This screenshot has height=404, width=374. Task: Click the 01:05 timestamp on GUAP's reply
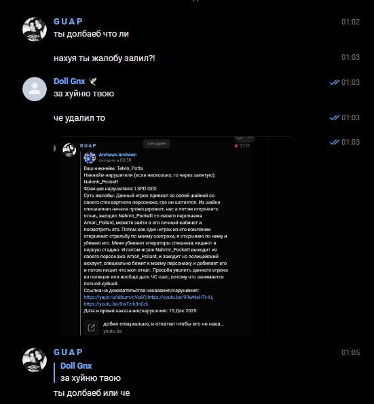[x=350, y=352]
